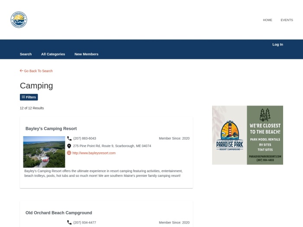Open 275 Pine Point Rd address
This screenshot has width=303, height=227.
[x=112, y=146]
